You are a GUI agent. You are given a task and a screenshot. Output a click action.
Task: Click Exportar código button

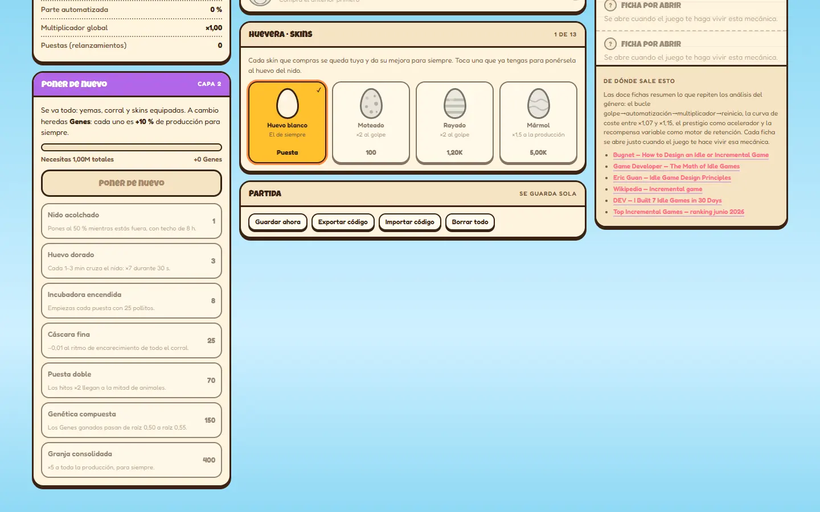(x=343, y=222)
